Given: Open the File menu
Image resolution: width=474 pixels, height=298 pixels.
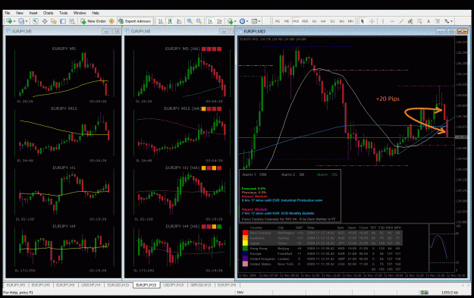Looking at the screenshot, I should tap(8, 13).
